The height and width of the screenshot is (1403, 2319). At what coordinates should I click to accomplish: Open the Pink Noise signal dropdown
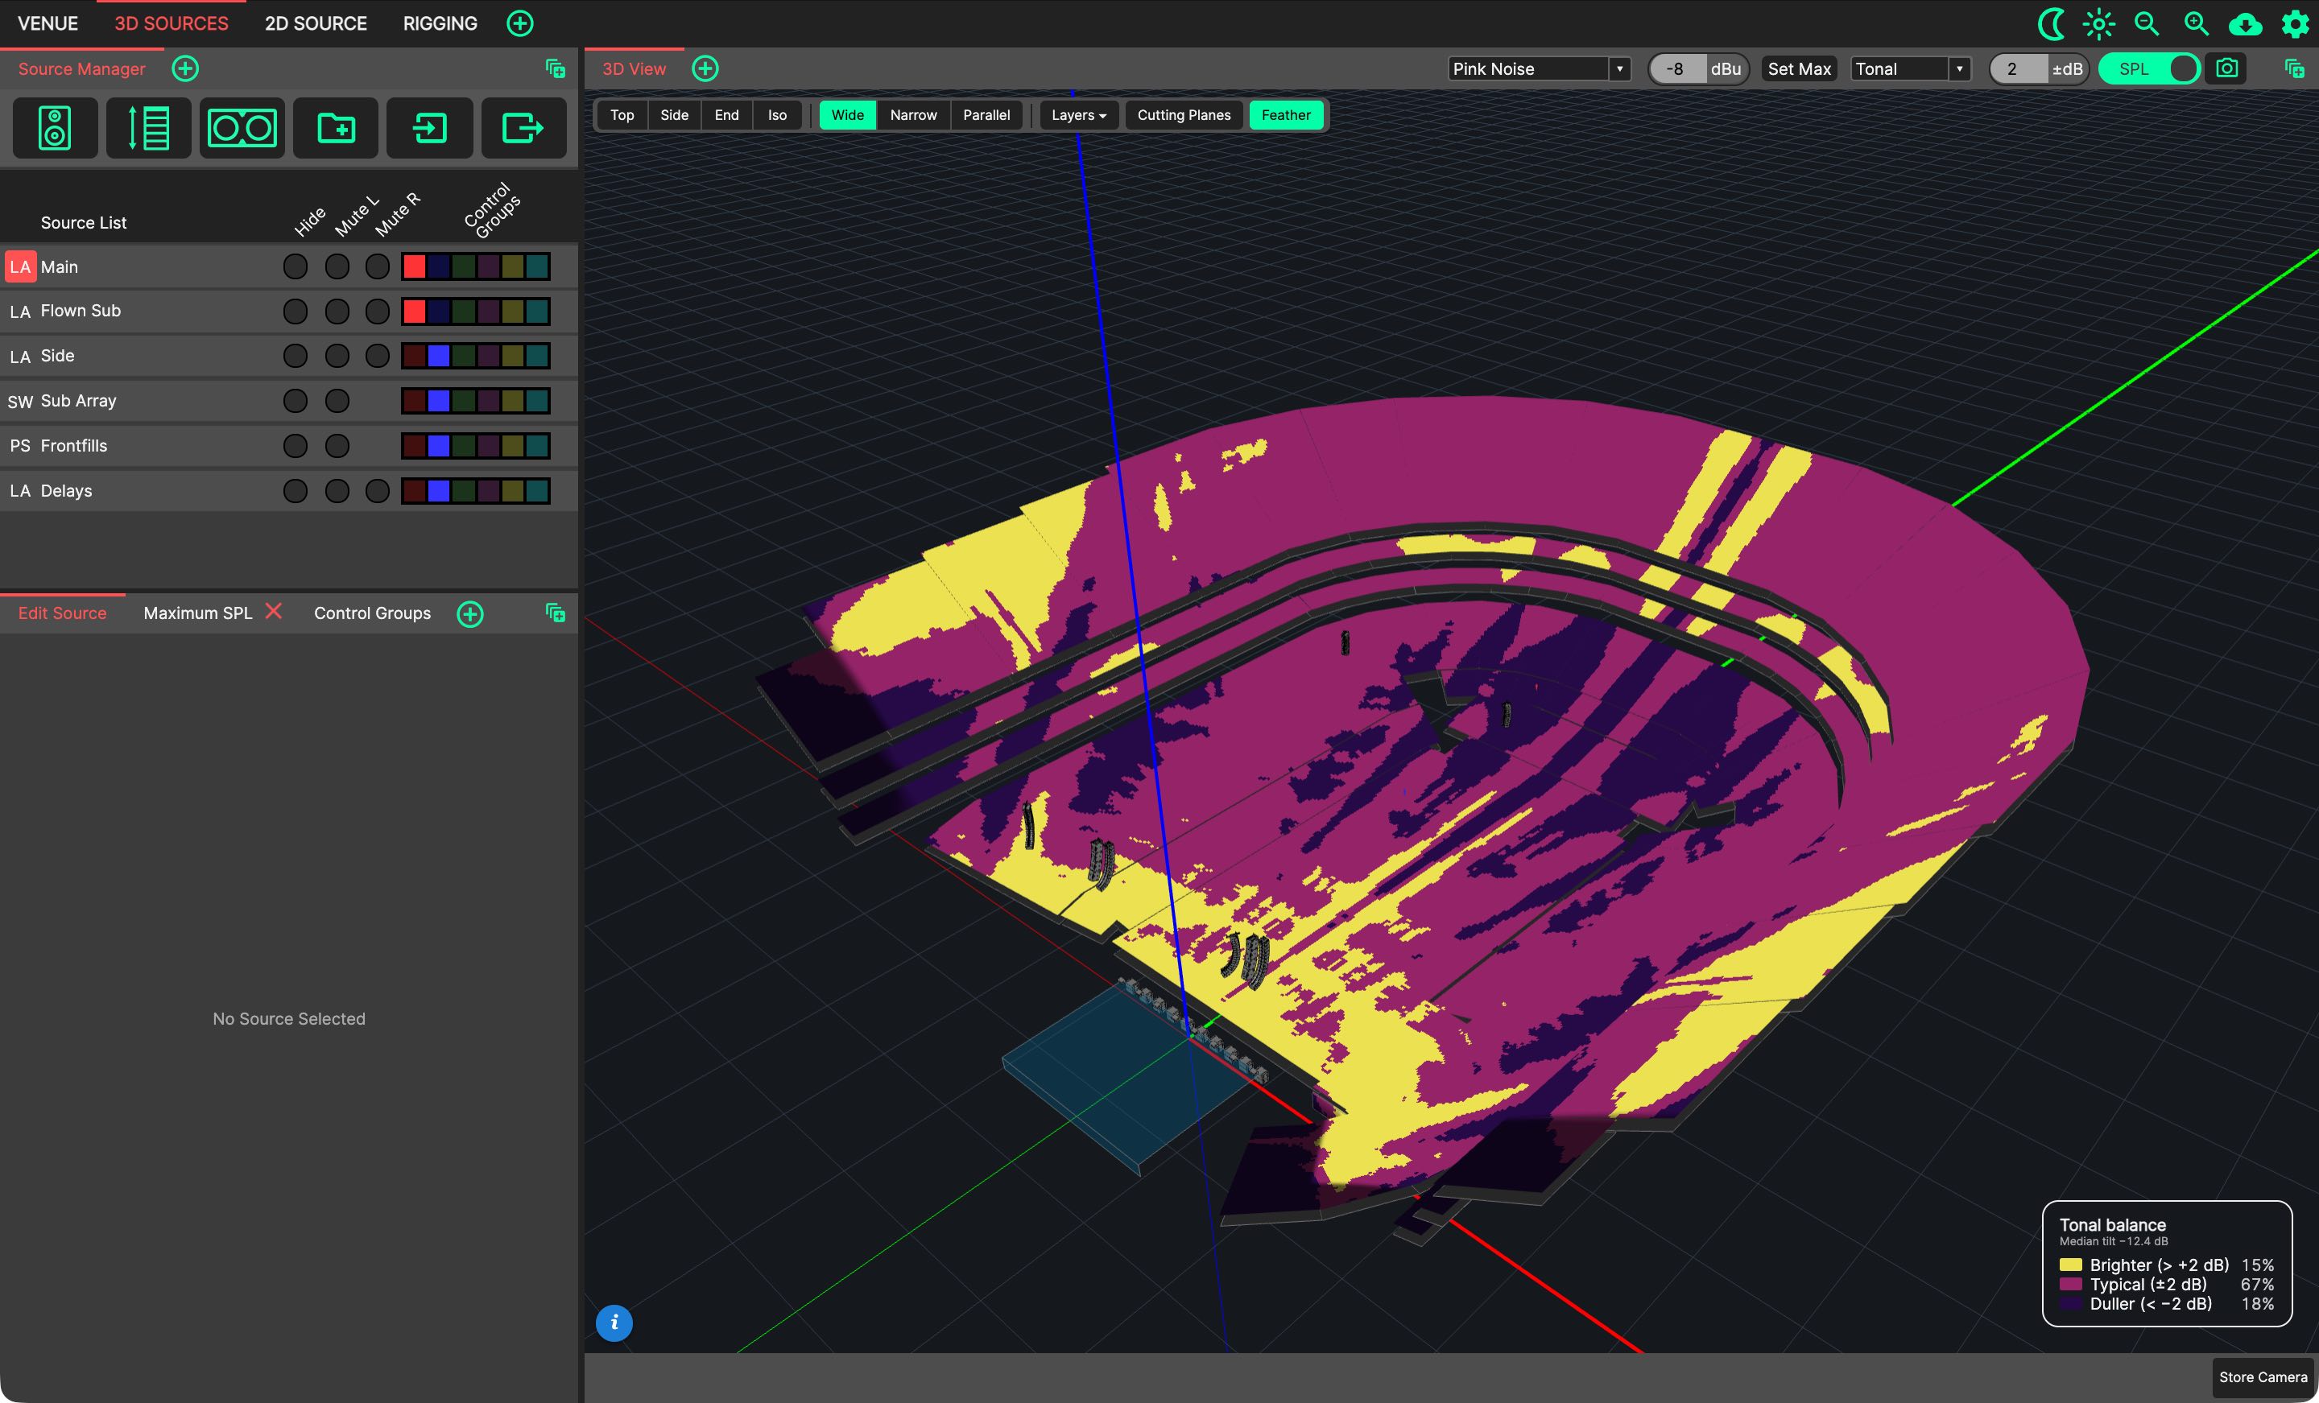click(x=1539, y=68)
